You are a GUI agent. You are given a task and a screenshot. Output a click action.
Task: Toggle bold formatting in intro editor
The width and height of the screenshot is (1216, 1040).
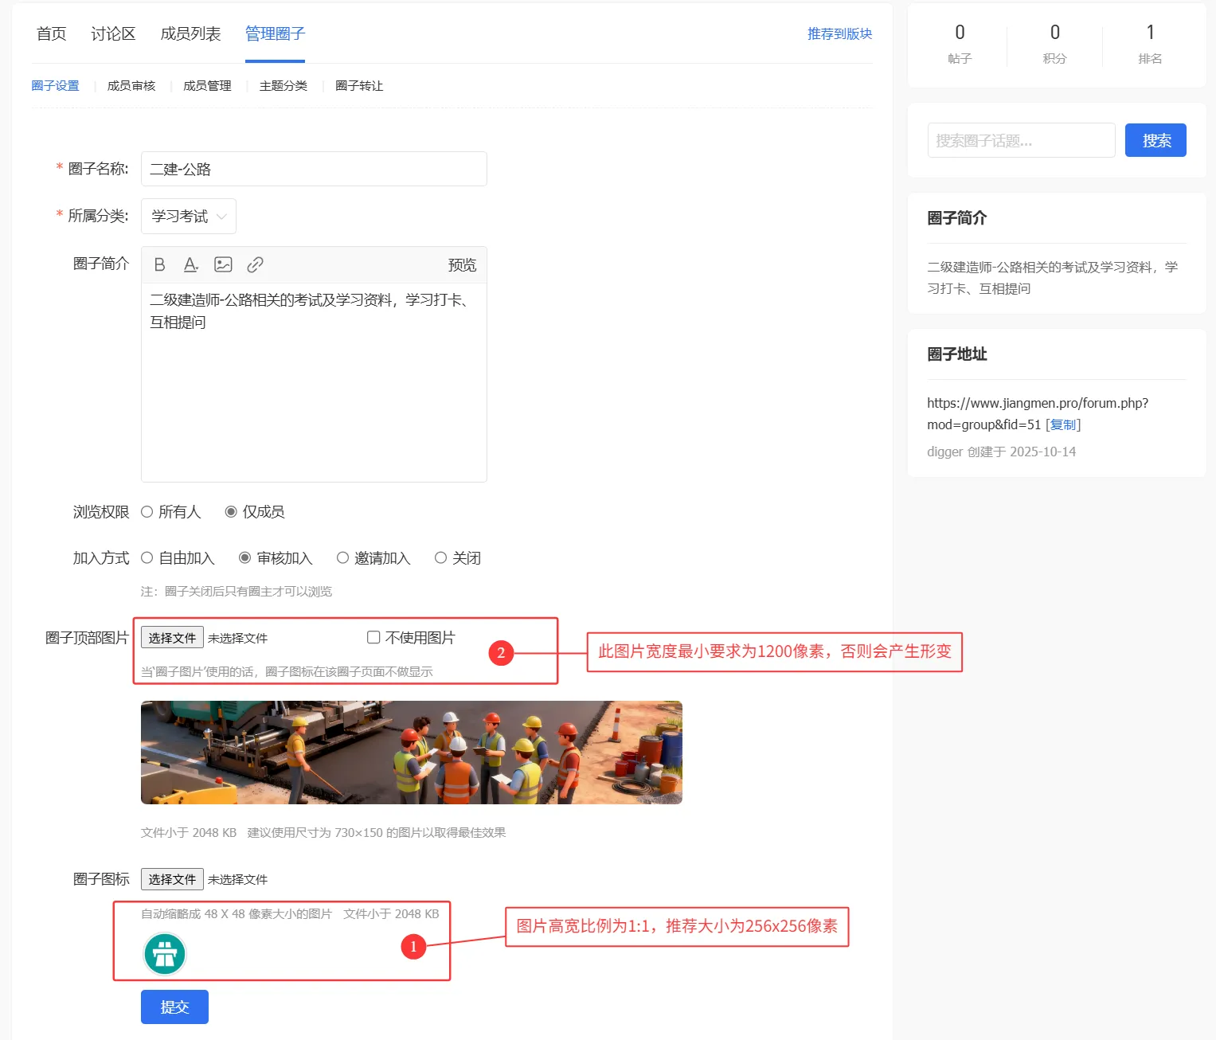point(159,264)
